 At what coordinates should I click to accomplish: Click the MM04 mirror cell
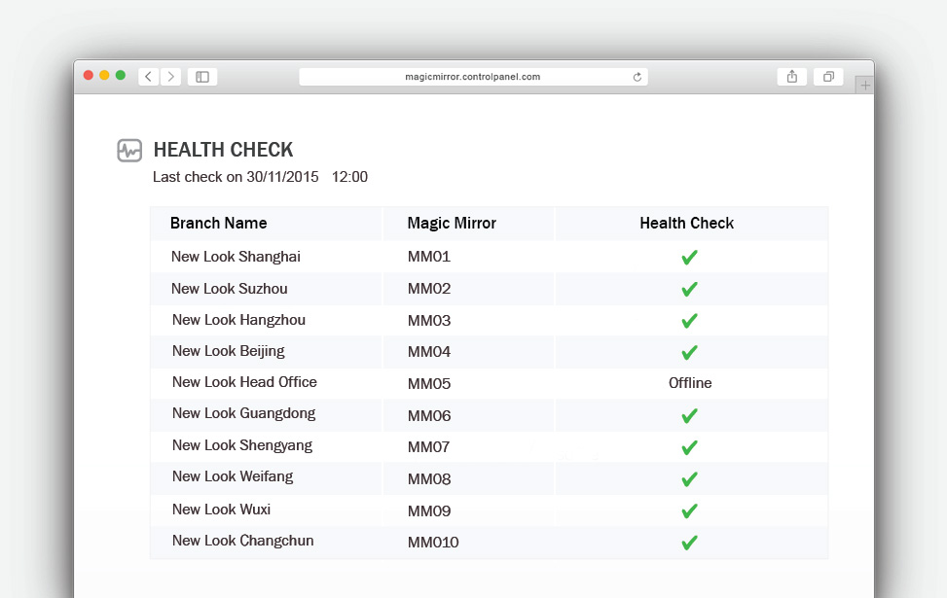click(x=429, y=352)
